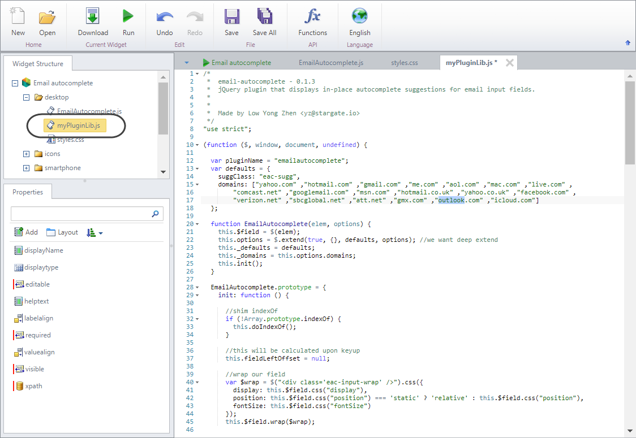Switch to the EmailAutocomplete.js tab
Screen dimensions: 636x438
331,63
